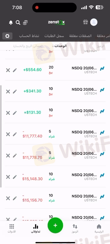Image resolution: width=110 pixels, height=244 pixels.
Task: Edit the -$11,777.40 position with pencil
Action: coord(15,134)
